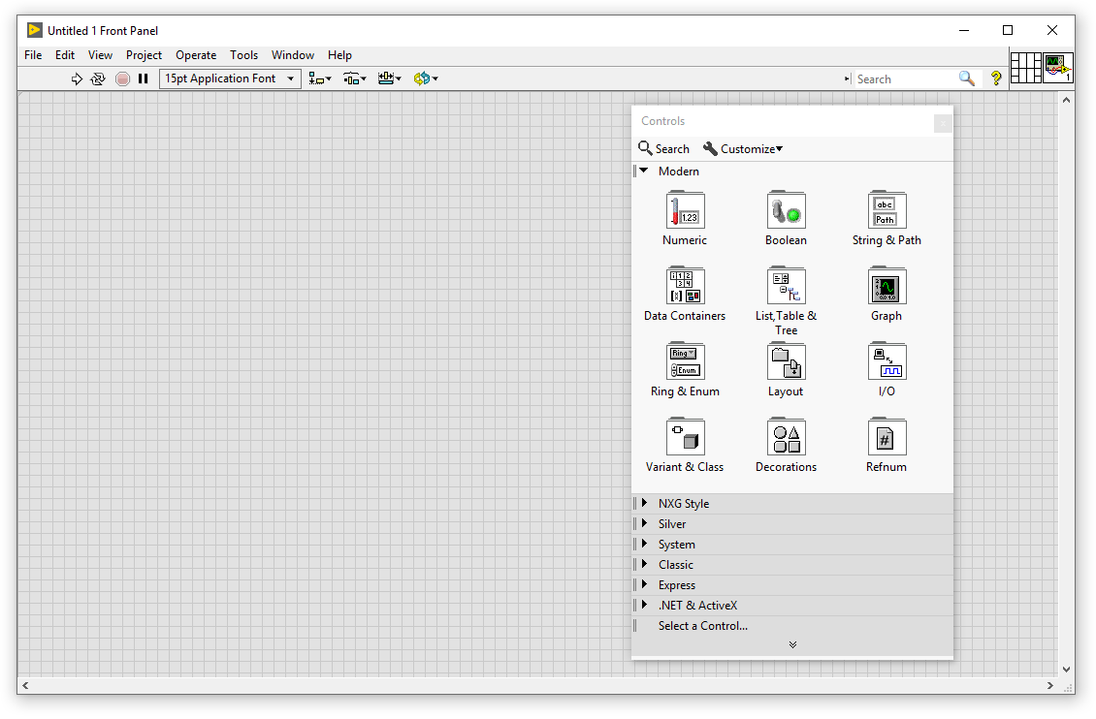The height and width of the screenshot is (719, 1096).
Task: Click the connector pane grid icon
Action: coord(1025,68)
